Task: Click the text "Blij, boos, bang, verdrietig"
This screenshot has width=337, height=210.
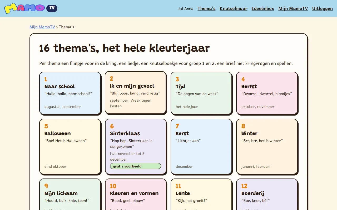Action: pyautogui.click(x=135, y=93)
